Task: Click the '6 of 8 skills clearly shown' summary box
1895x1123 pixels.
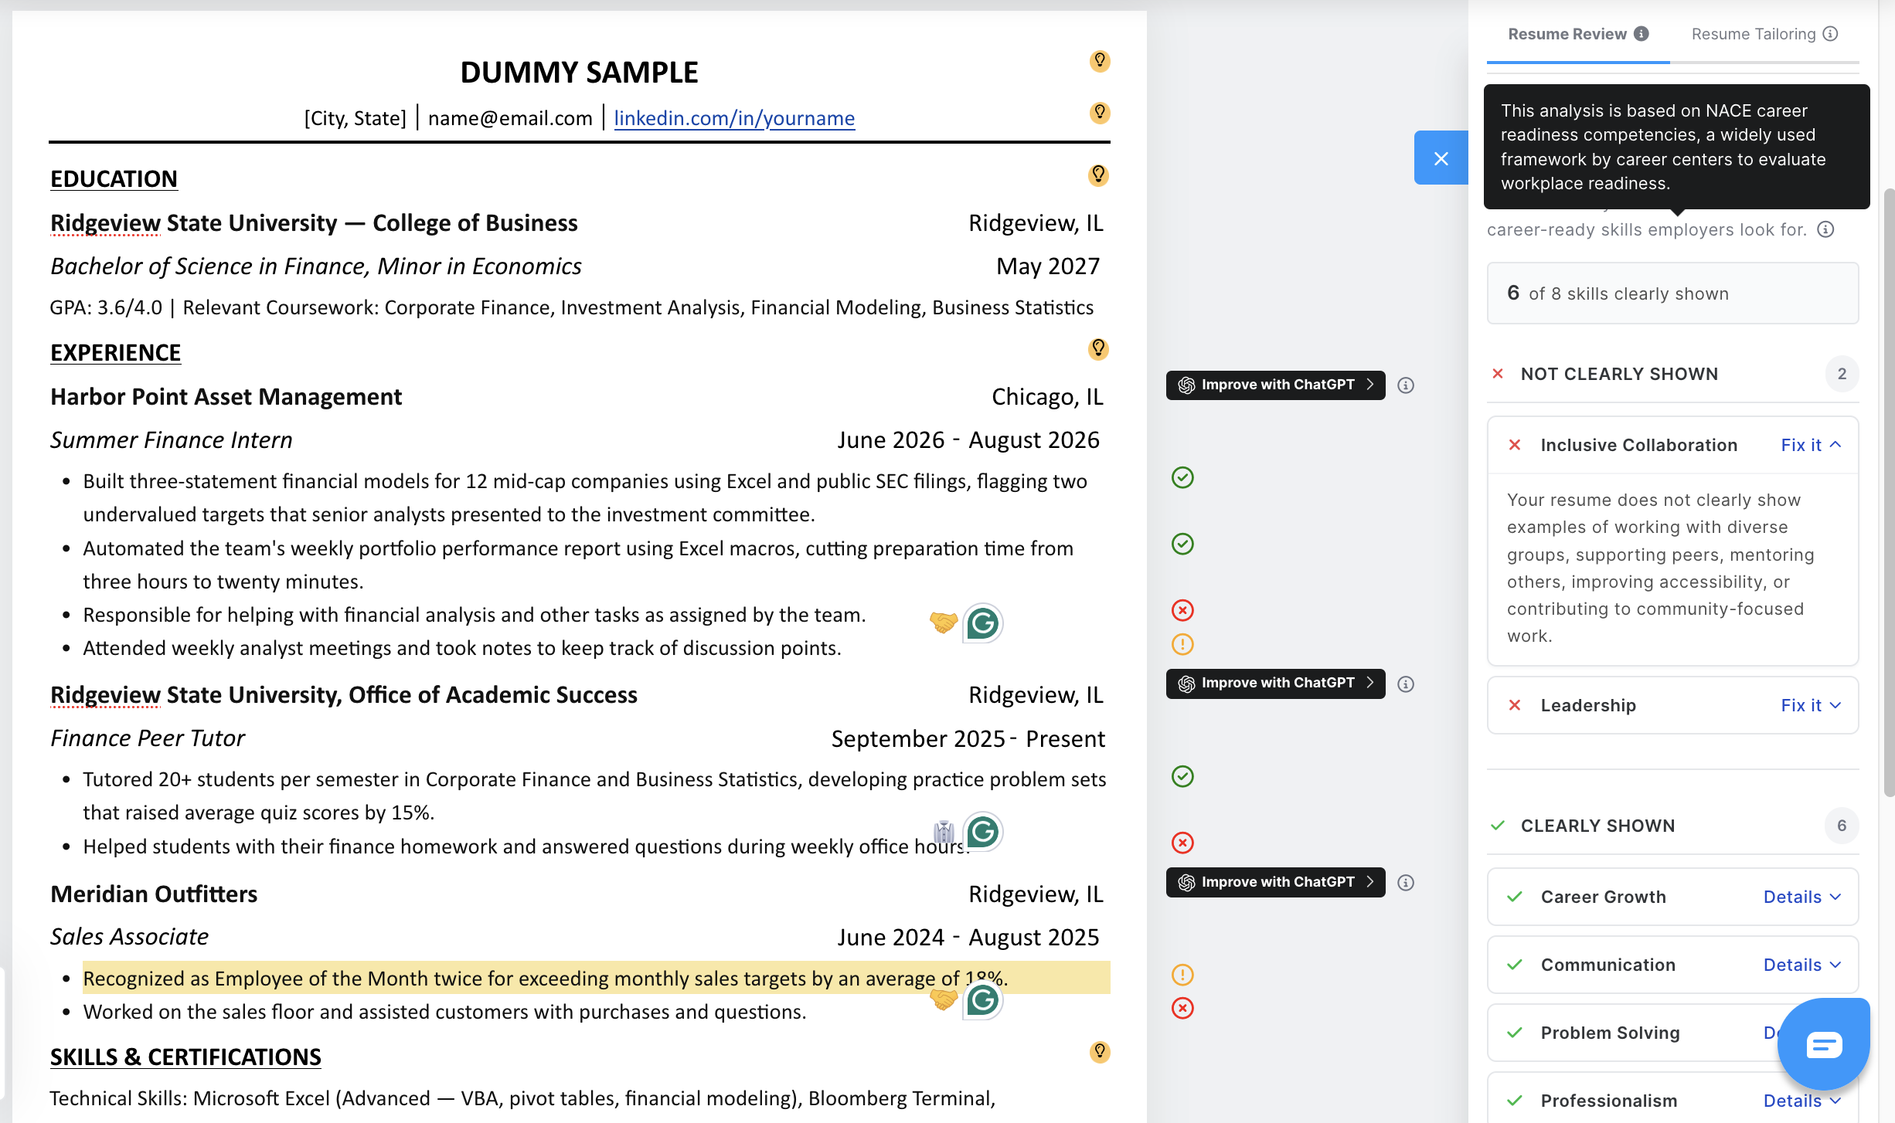Action: (x=1672, y=293)
